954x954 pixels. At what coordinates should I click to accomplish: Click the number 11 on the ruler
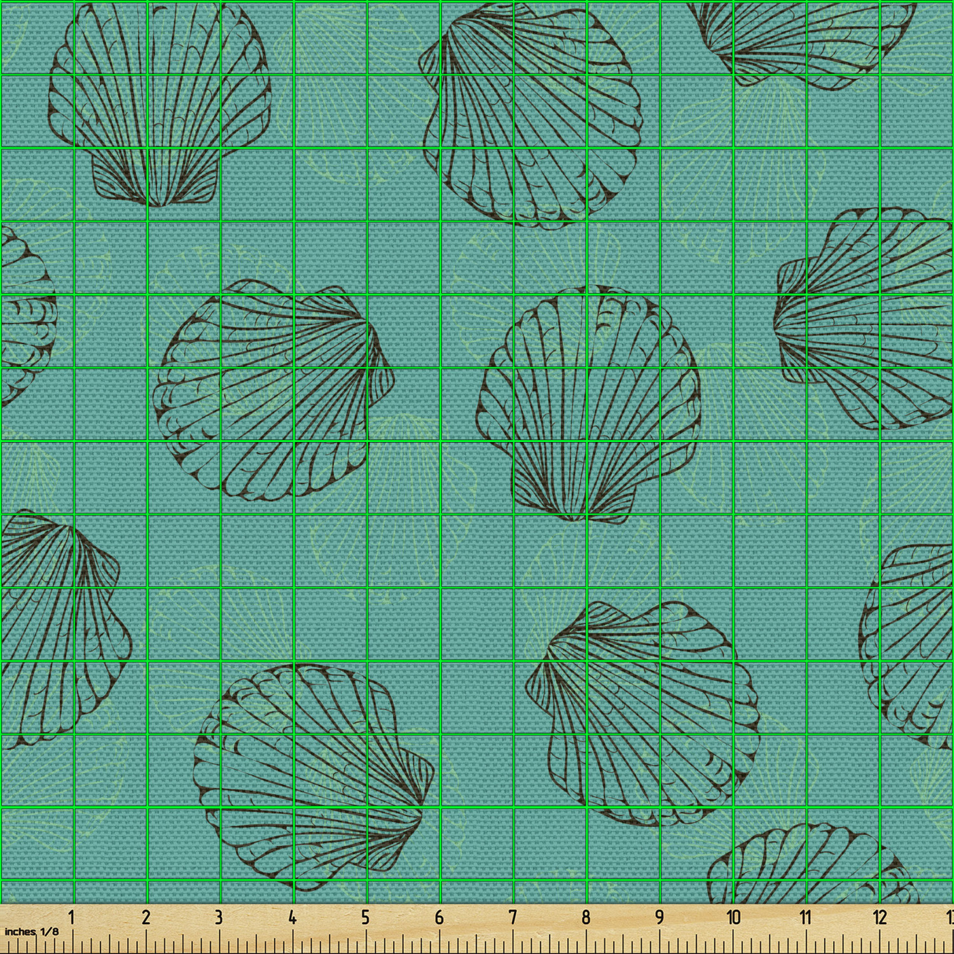click(x=806, y=917)
